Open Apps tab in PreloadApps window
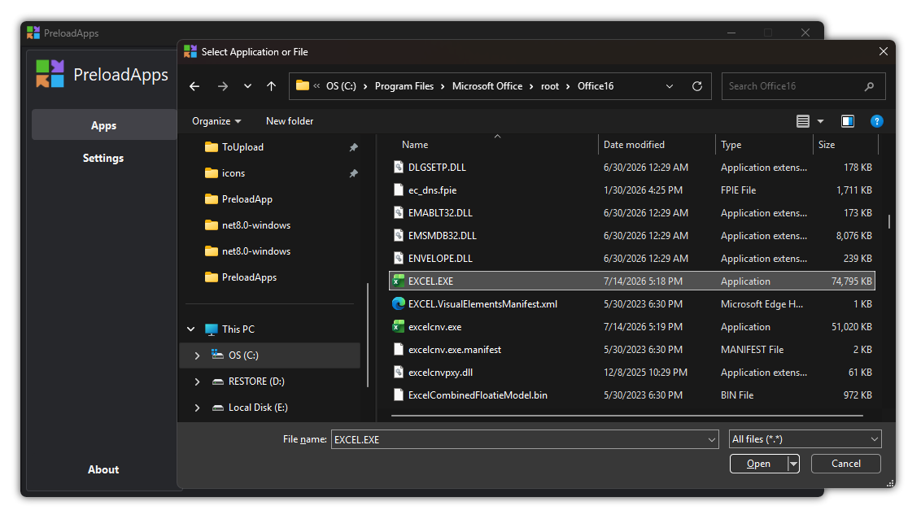Viewport: 921px width, 532px height. 104,125
